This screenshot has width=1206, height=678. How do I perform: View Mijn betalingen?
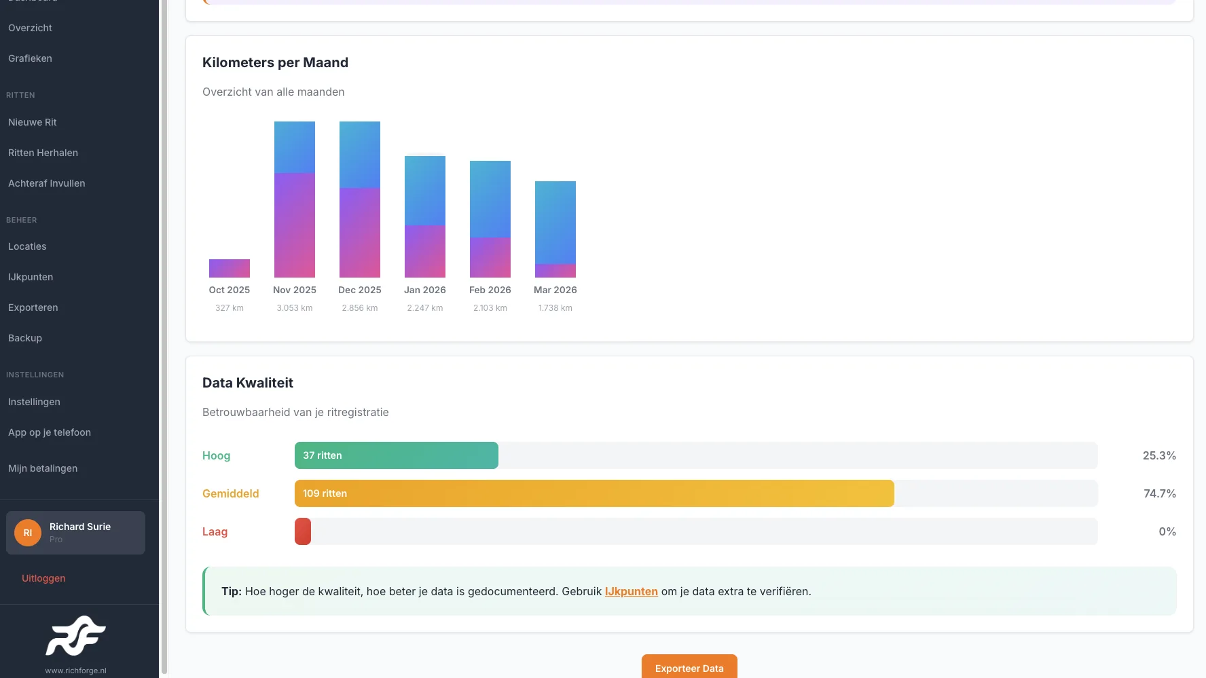[43, 468]
